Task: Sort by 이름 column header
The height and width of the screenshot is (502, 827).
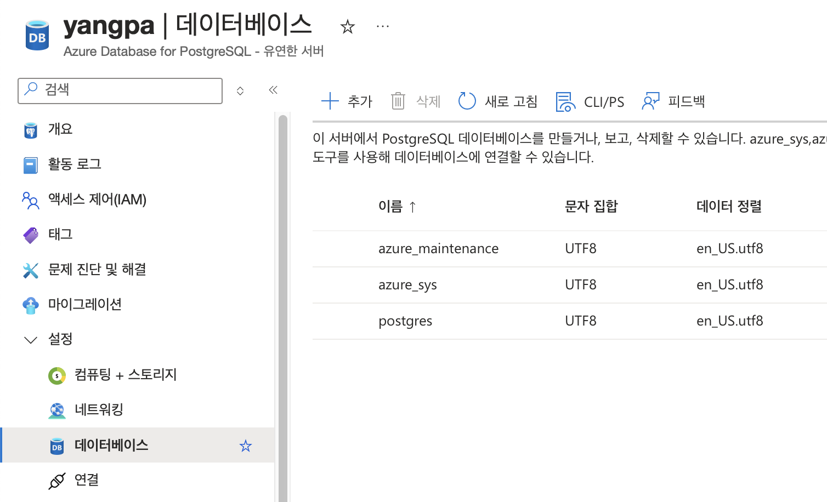Action: (390, 207)
